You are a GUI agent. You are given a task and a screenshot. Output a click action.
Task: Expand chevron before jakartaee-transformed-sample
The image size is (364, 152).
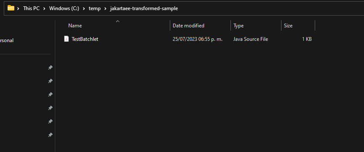(105, 8)
